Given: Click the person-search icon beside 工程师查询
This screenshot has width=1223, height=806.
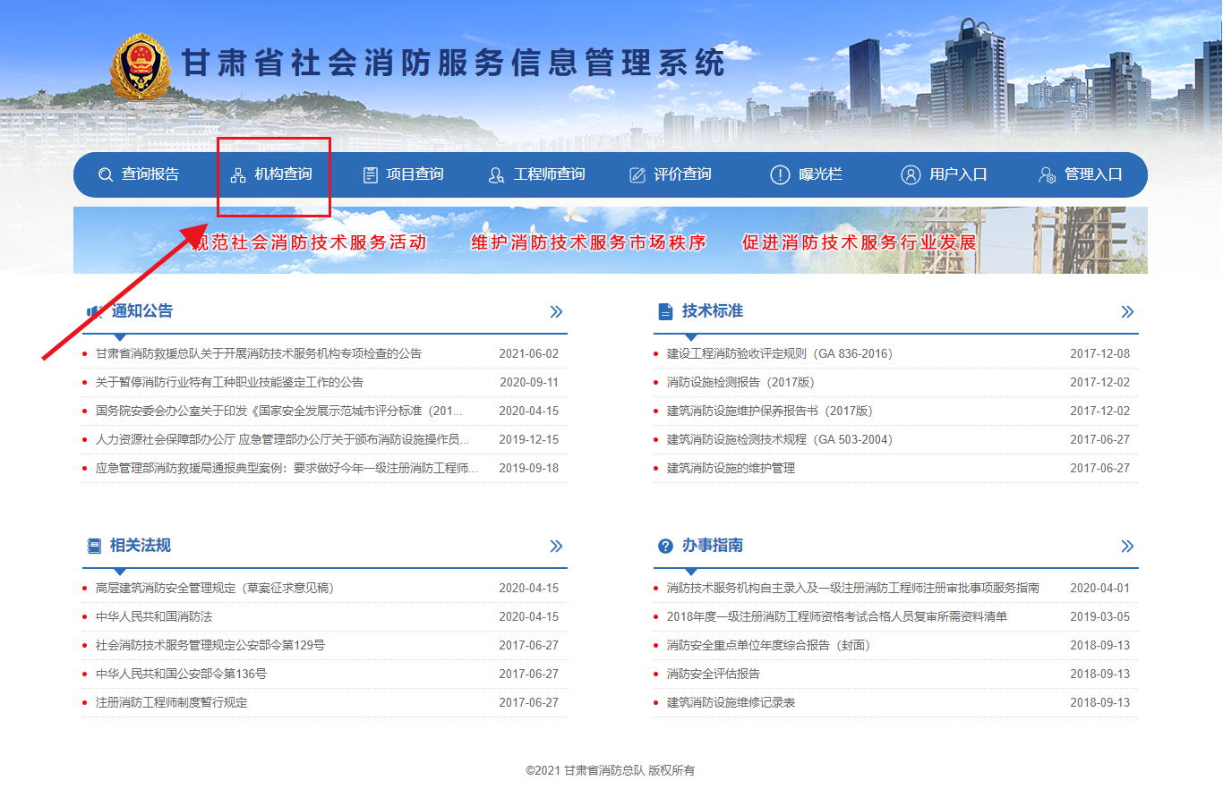Looking at the screenshot, I should click(x=497, y=175).
